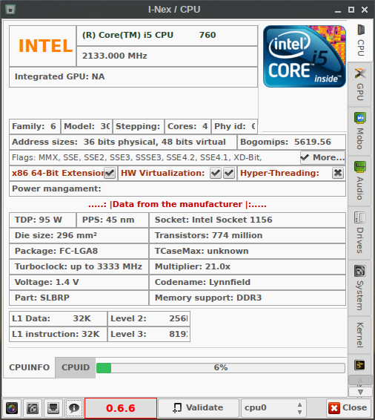
Task: Toggle the More... flags button
Action: [322, 157]
